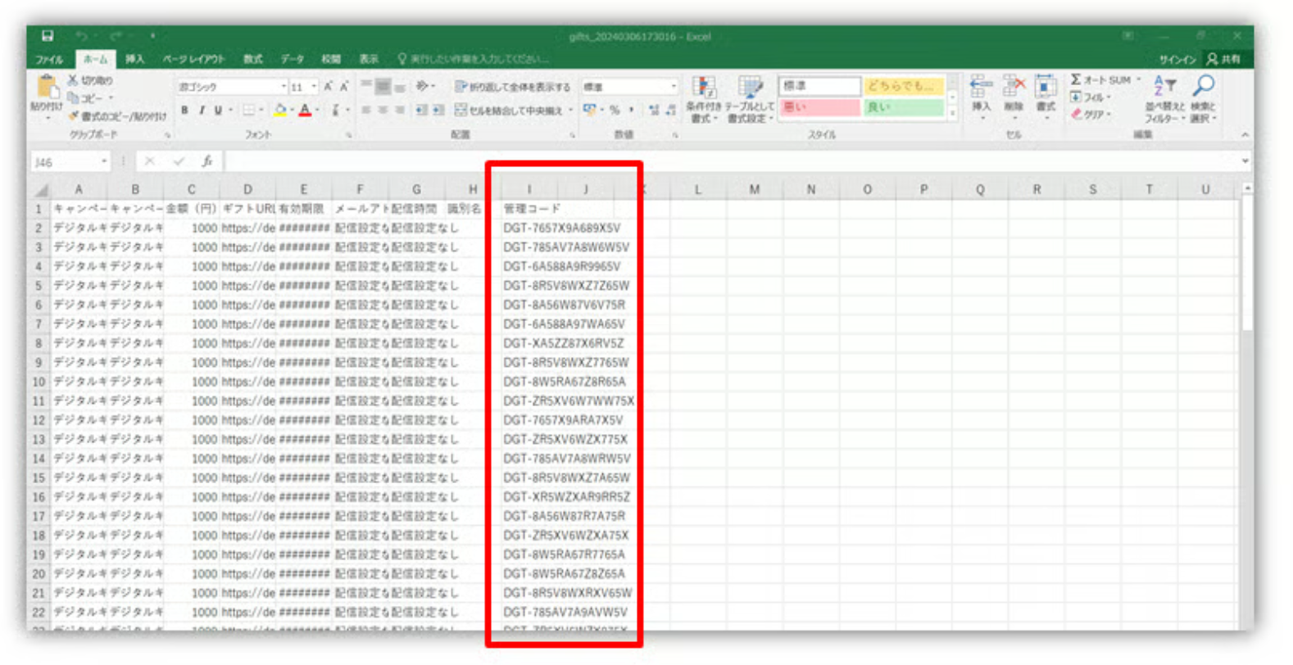Click the Wrap Text button
The width and height of the screenshot is (1293, 665).
(512, 87)
